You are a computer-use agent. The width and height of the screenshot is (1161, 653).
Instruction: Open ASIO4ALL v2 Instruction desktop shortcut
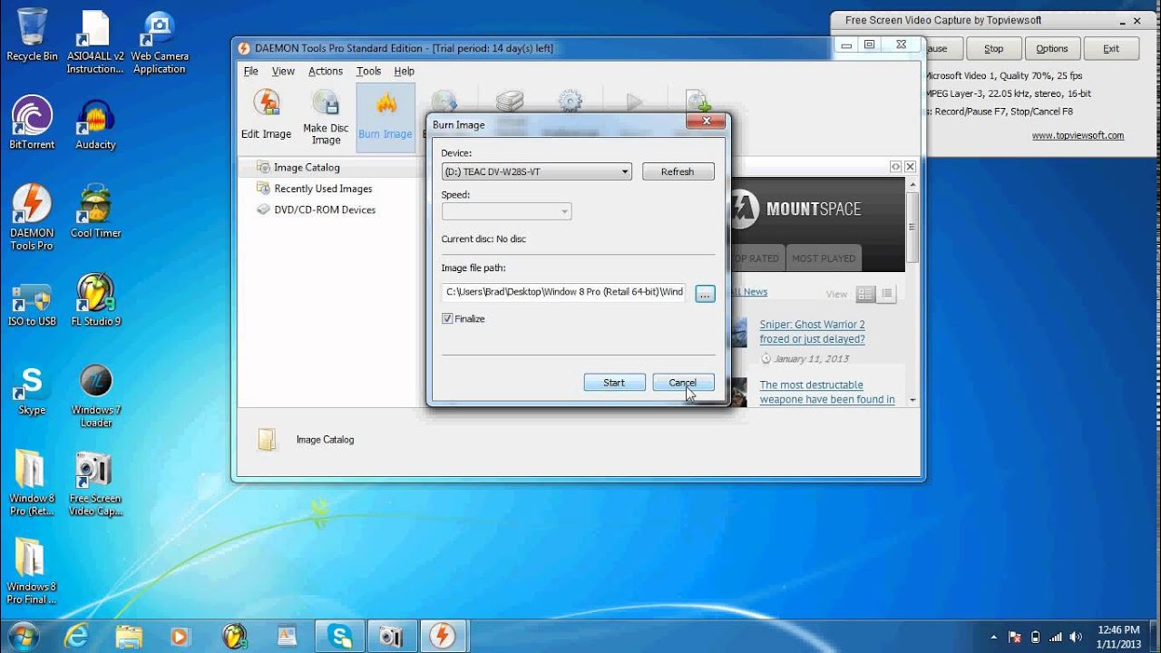(95, 42)
